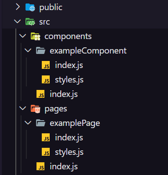Click JS icon of exampleComponent index.js
The width and height of the screenshot is (168, 175).
46,65
